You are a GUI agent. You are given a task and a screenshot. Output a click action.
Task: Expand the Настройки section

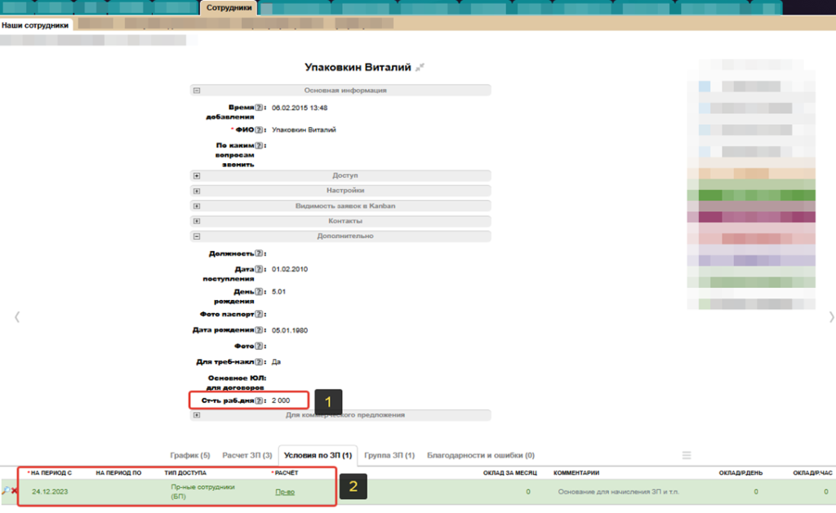pos(197,191)
